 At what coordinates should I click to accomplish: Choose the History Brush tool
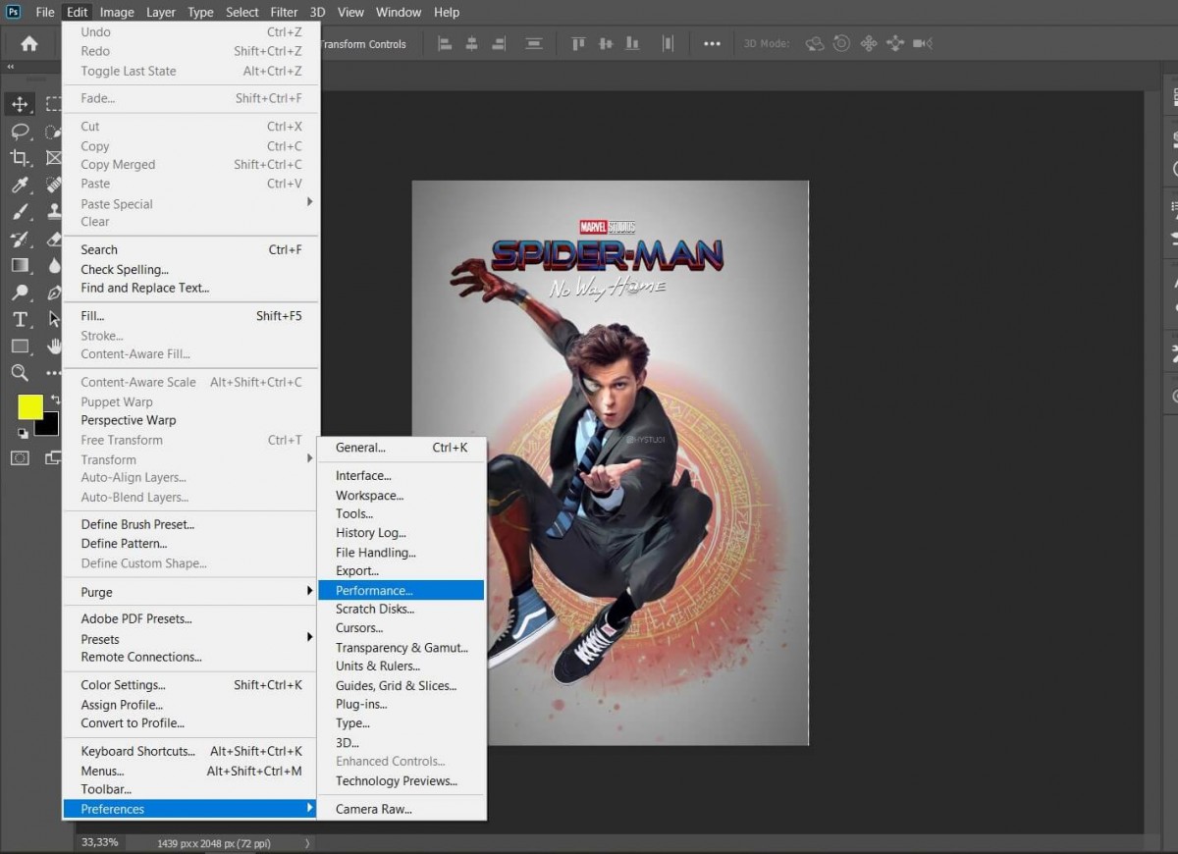pyautogui.click(x=20, y=239)
